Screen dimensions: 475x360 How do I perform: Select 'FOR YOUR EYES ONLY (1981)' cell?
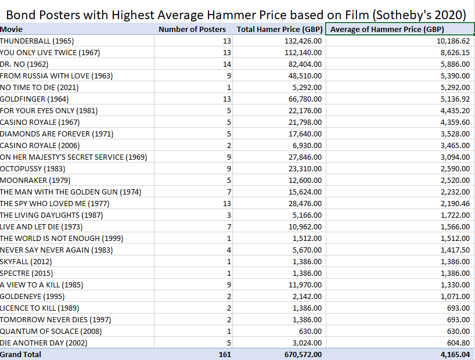coord(49,110)
